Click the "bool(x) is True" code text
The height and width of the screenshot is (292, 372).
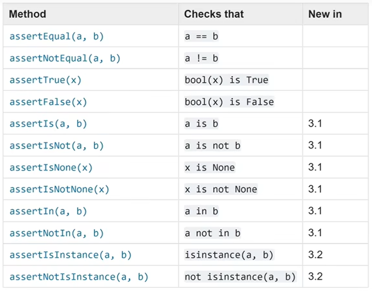(226, 80)
